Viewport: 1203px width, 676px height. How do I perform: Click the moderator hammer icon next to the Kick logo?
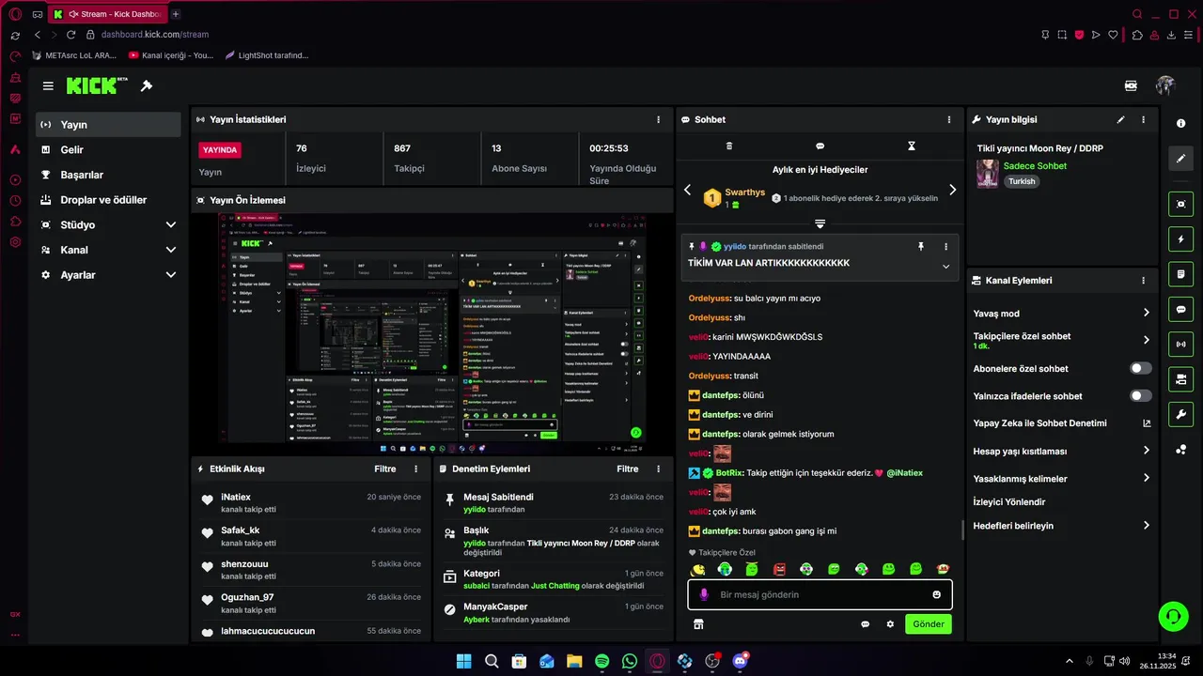point(147,85)
